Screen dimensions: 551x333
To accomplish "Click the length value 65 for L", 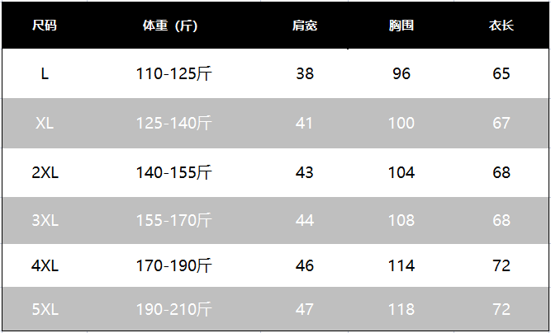I will [x=501, y=74].
